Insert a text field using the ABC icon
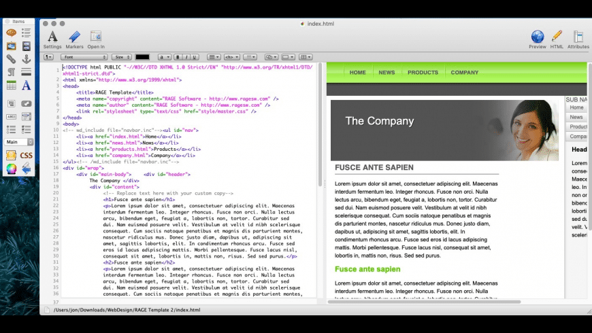 (12, 116)
